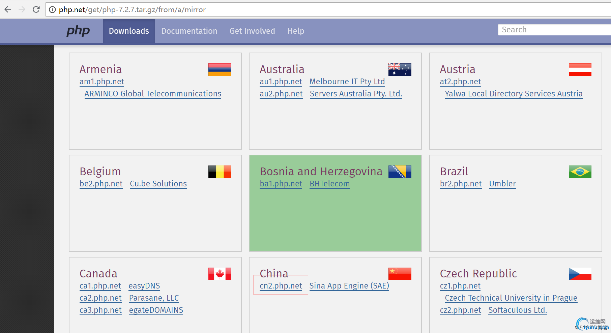The width and height of the screenshot is (611, 333).
Task: Open the ba1.php.net mirror link
Action: click(x=281, y=184)
